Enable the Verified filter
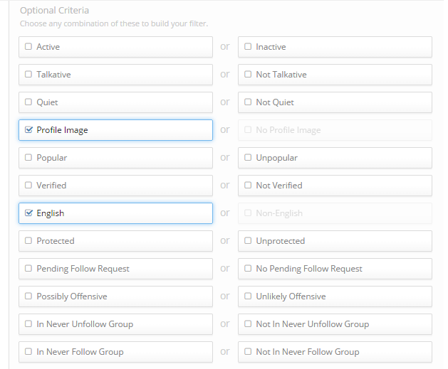The width and height of the screenshot is (448, 369). [28, 185]
